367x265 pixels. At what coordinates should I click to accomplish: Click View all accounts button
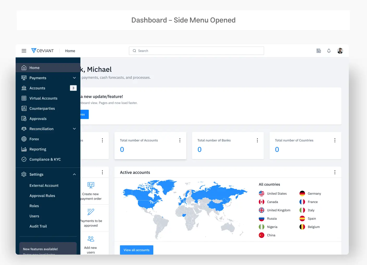137,250
